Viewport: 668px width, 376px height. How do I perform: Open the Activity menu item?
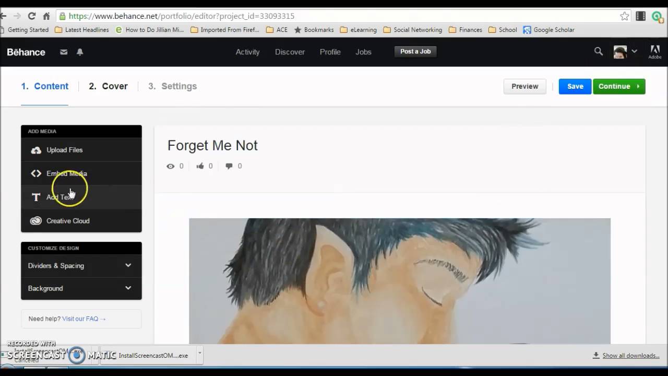pos(247,52)
